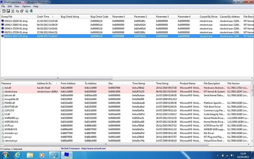The image size is (254, 159).
Task: Open the View menu
Action: tap(17, 6)
